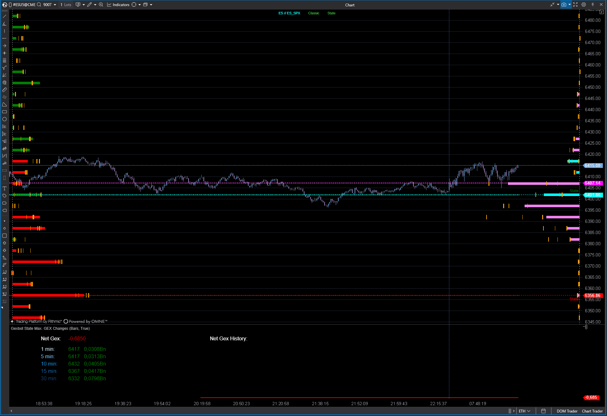This screenshot has height=416, width=607.
Task: Click the Classic label at chart top
Action: (x=314, y=13)
